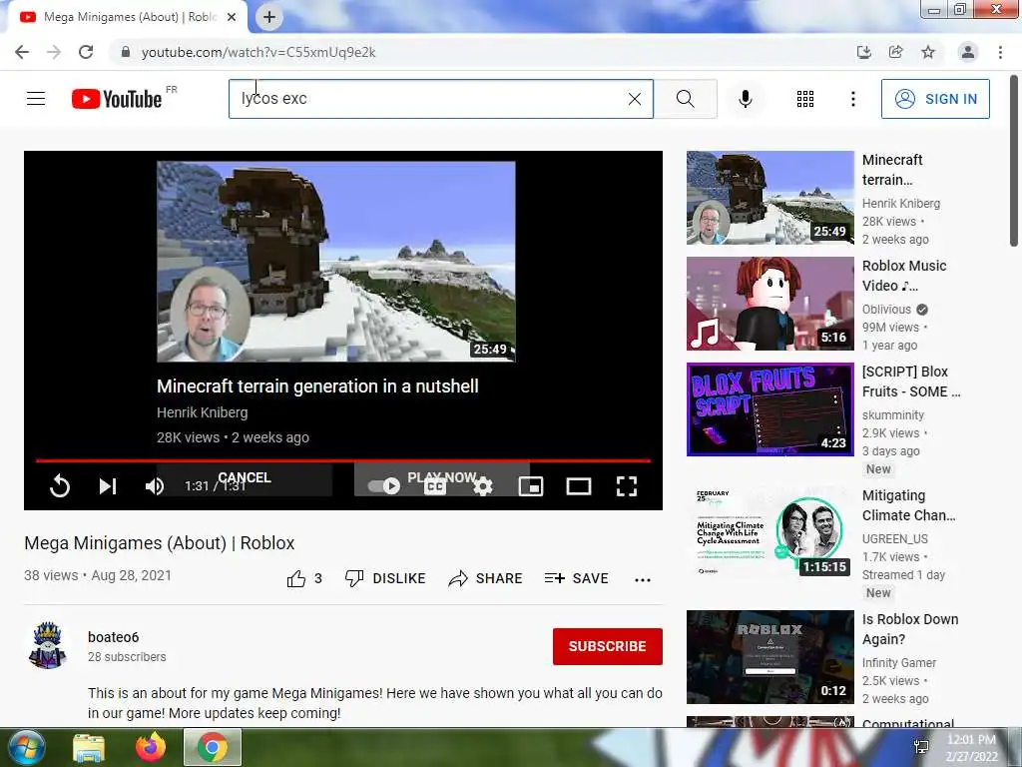Open the boateo6 channel name link
The height and width of the screenshot is (767, 1022).
click(x=114, y=637)
